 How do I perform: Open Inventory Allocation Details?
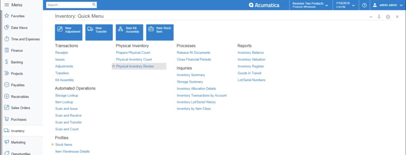click(x=196, y=88)
